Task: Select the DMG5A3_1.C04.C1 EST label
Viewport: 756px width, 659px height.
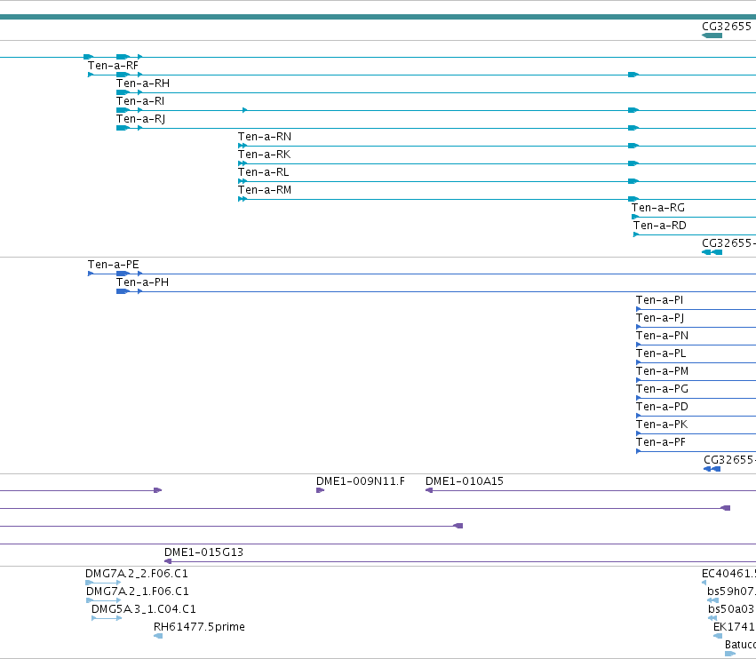Action: 144,609
